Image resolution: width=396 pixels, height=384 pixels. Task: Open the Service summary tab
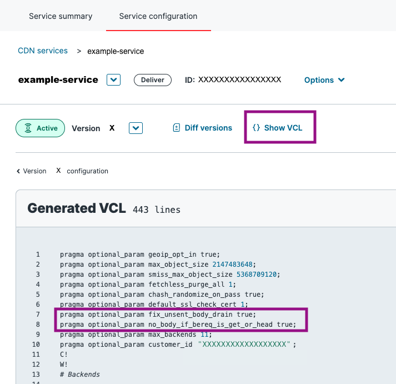61,16
